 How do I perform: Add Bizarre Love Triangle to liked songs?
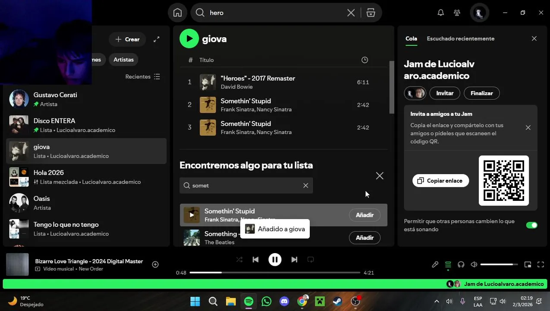(155, 264)
